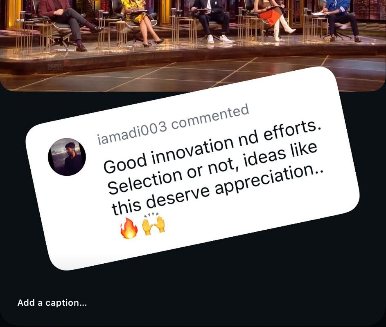386x327 pixels.
Task: Tap the 'Selection or not, ideas like' line
Action: (x=213, y=168)
